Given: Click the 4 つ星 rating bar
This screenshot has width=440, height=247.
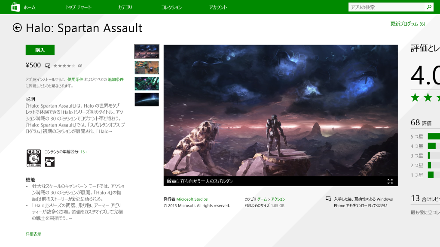Looking at the screenshot, I should tap(434, 146).
